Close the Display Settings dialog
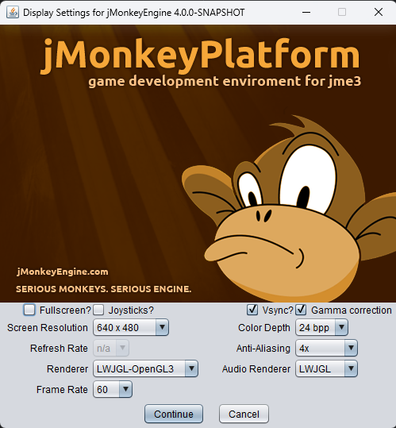Screen dimensions: 396x428 tap(379, 12)
